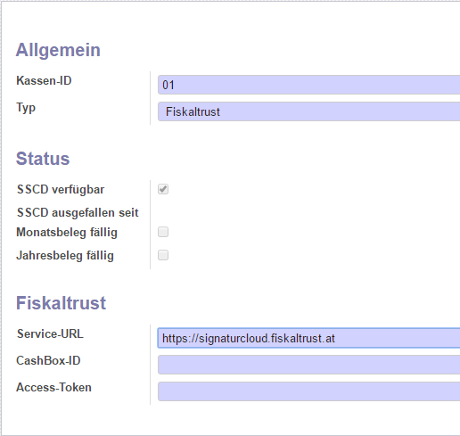Select the Fiskaltrust section heading

coord(61,303)
